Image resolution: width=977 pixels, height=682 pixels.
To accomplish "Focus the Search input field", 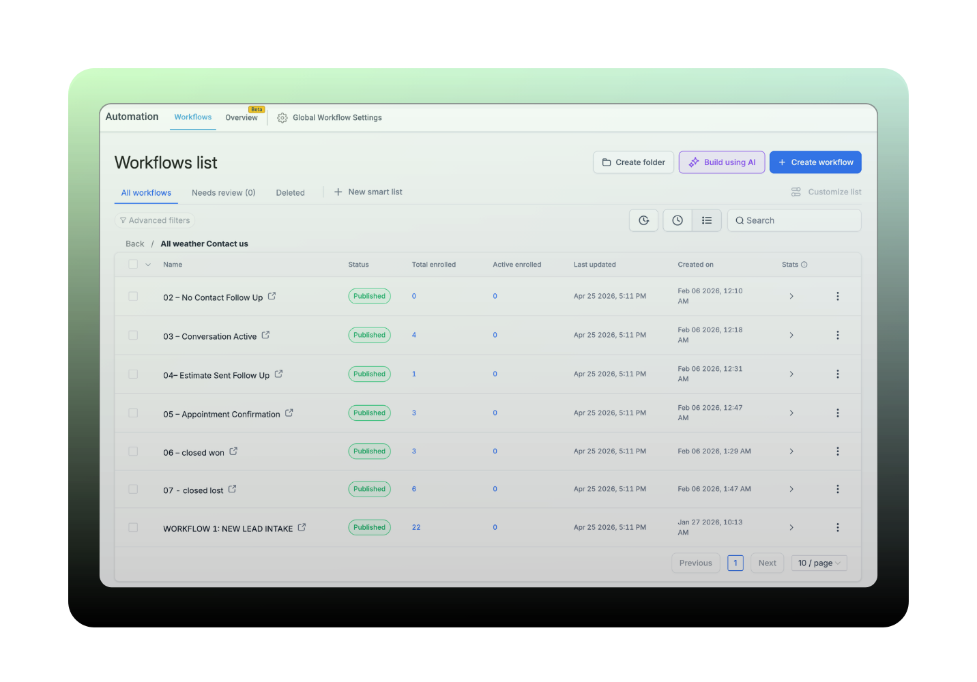I will pos(794,220).
